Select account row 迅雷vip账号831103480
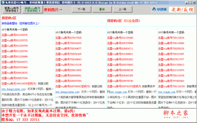 click(120, 38)
